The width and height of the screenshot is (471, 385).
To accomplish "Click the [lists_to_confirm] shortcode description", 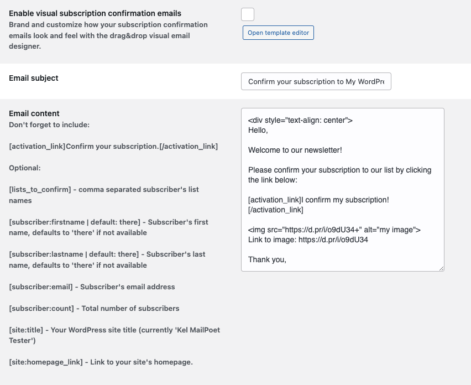I will (x=104, y=195).
